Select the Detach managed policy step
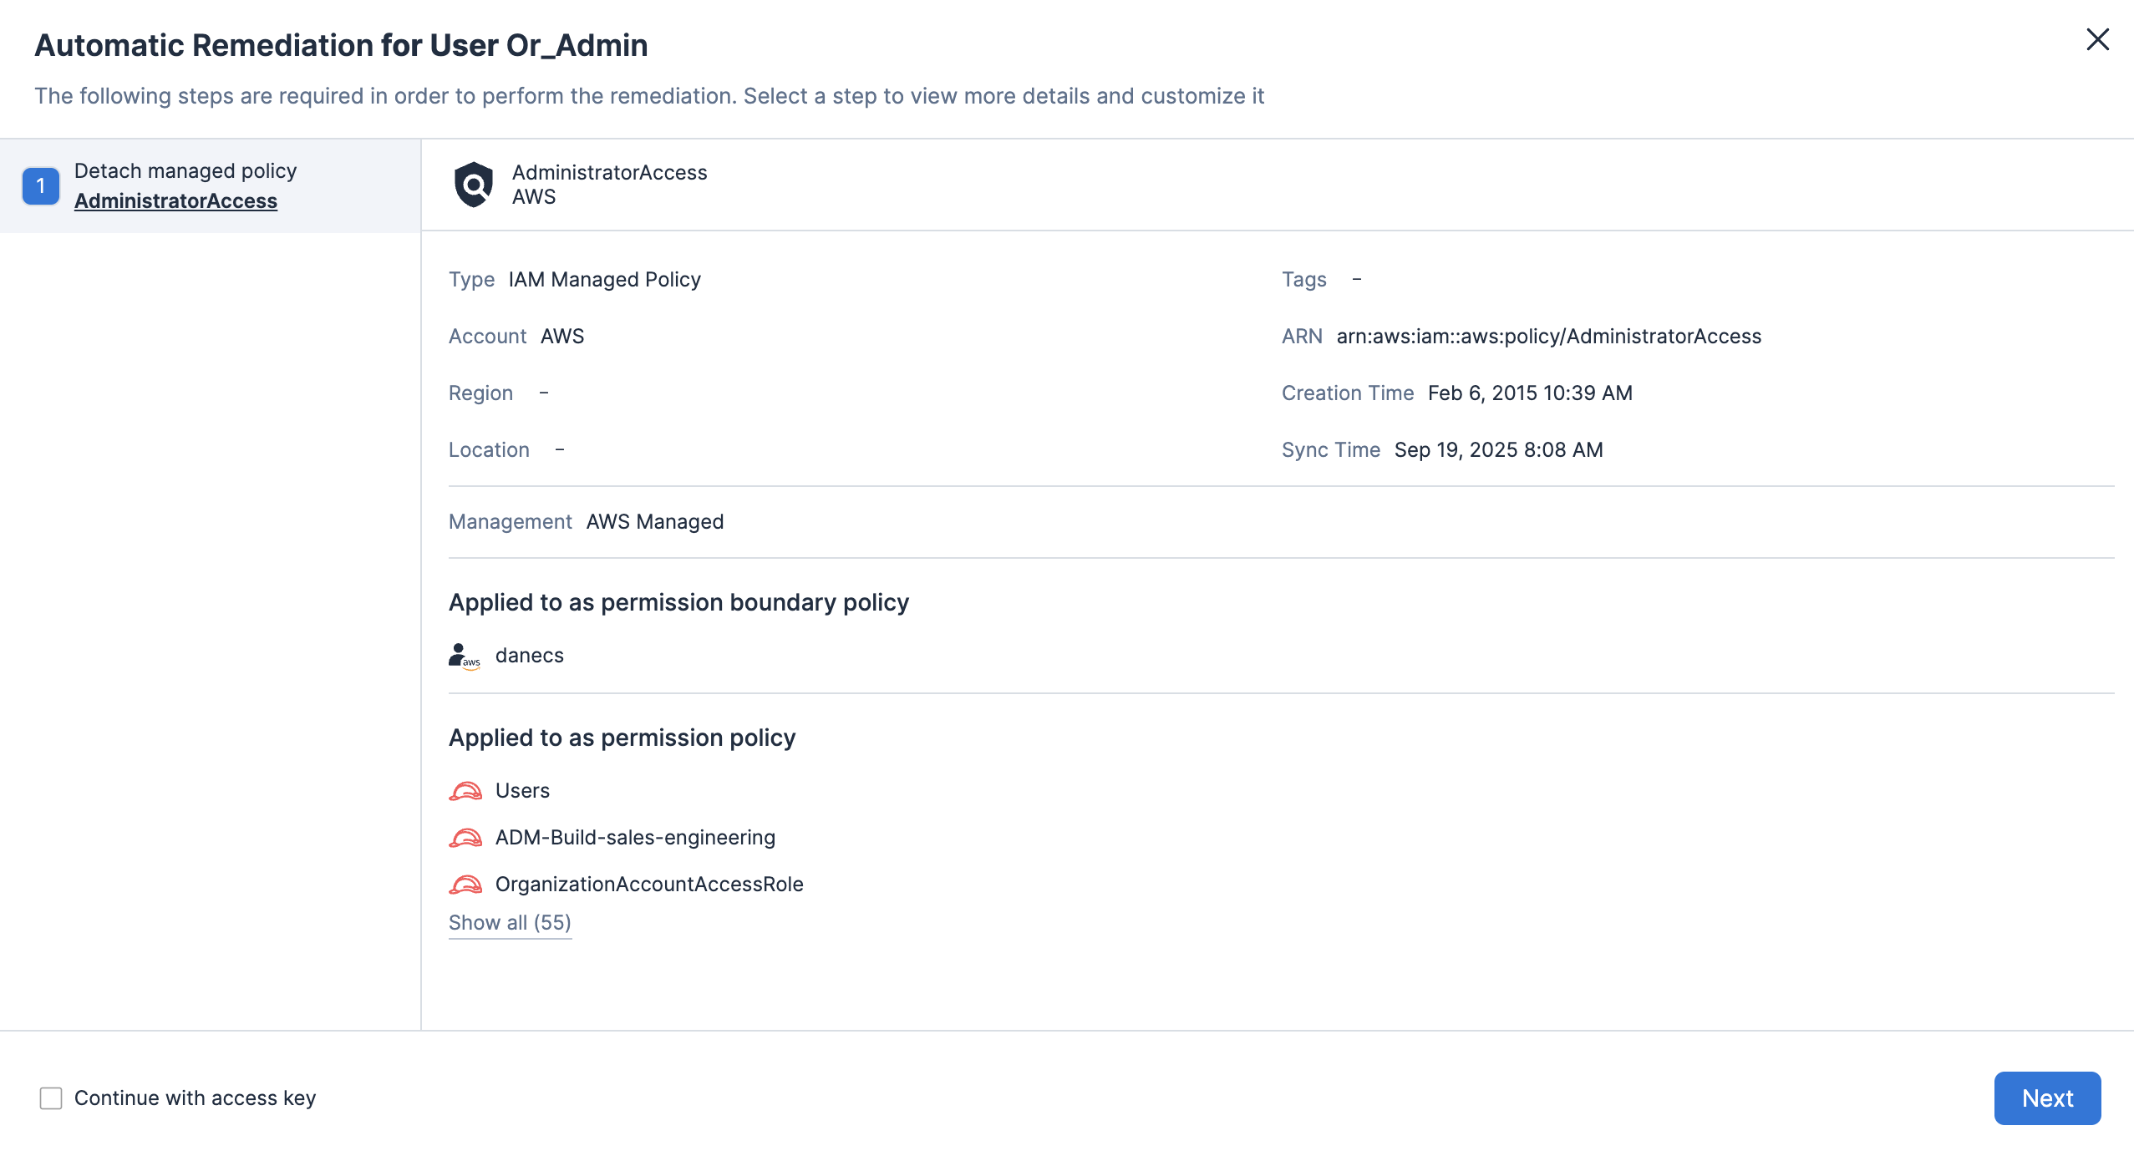2134x1156 pixels. (185, 171)
